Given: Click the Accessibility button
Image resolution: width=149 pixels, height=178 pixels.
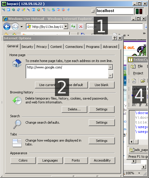Looking at the screenshot, I should pyautogui.click(x=102, y=160).
